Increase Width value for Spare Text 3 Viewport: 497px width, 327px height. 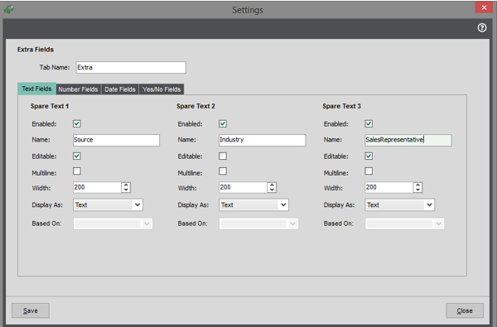418,185
